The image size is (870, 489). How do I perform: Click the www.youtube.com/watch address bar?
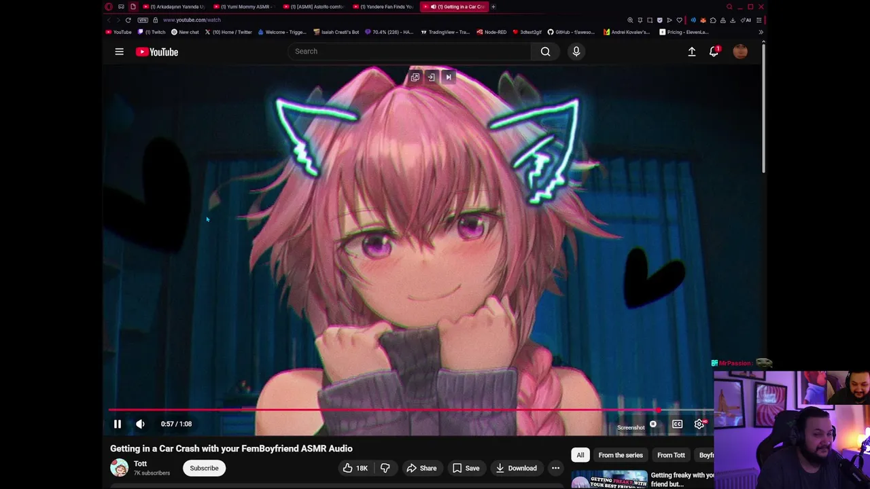[x=192, y=20]
